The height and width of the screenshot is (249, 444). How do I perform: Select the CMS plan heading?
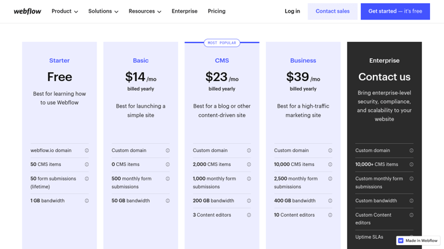(x=222, y=61)
